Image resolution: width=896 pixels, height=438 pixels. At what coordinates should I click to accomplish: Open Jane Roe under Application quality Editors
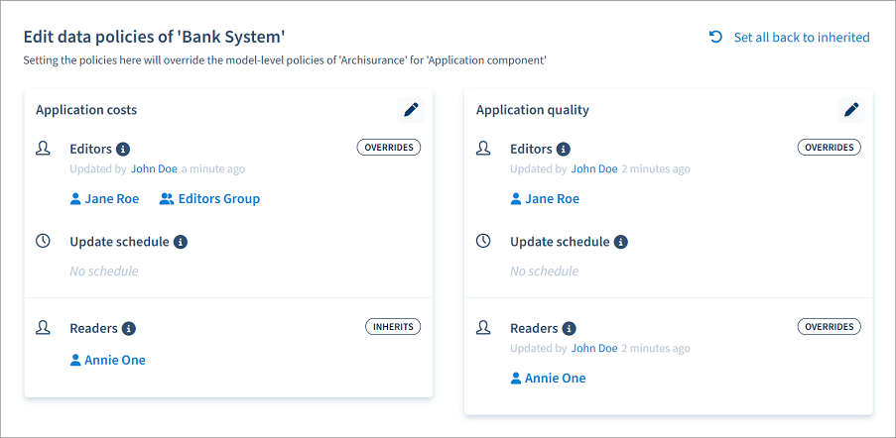tap(545, 199)
